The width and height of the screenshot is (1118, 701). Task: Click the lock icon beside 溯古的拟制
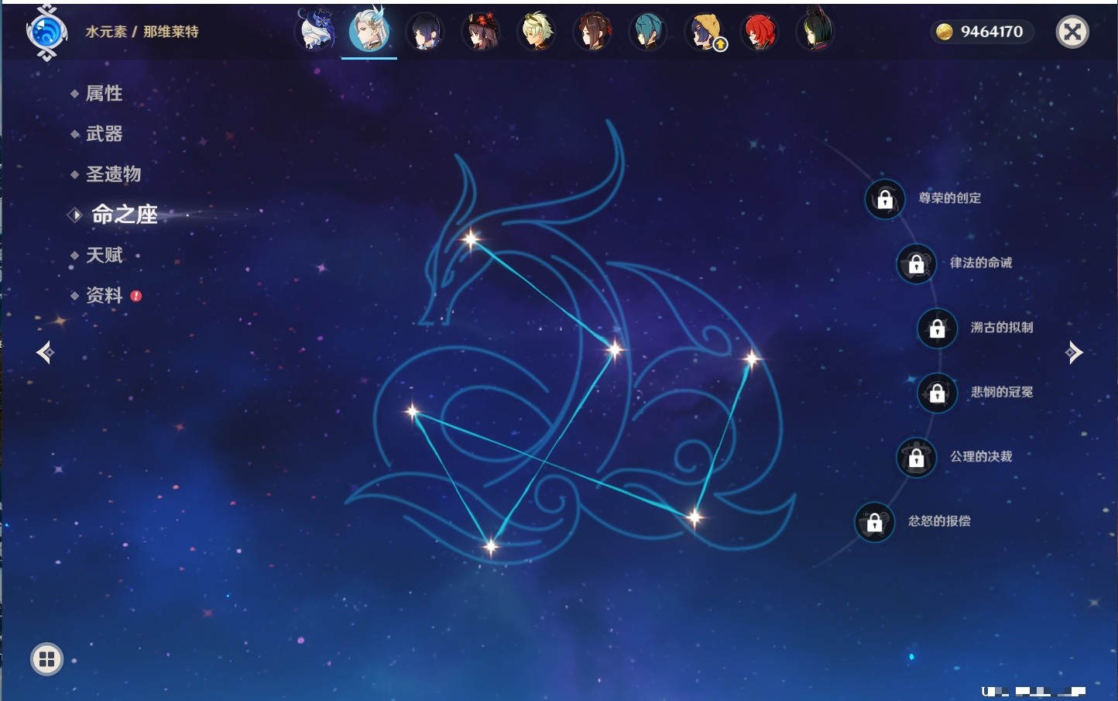click(x=938, y=328)
